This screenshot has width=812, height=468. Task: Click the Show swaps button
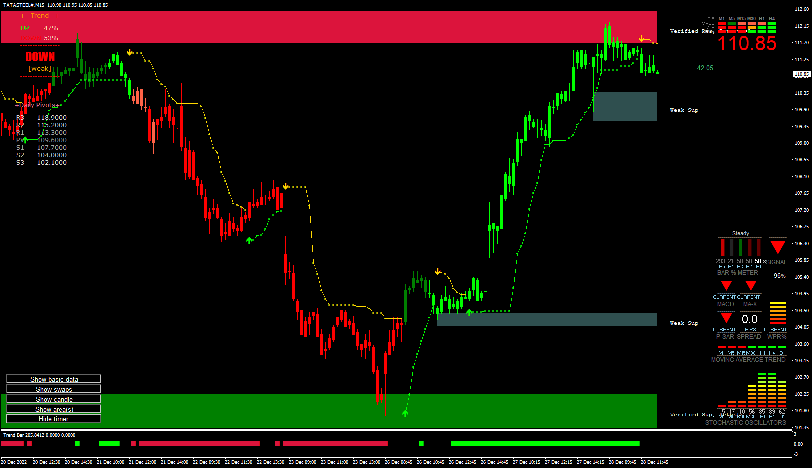[54, 389]
